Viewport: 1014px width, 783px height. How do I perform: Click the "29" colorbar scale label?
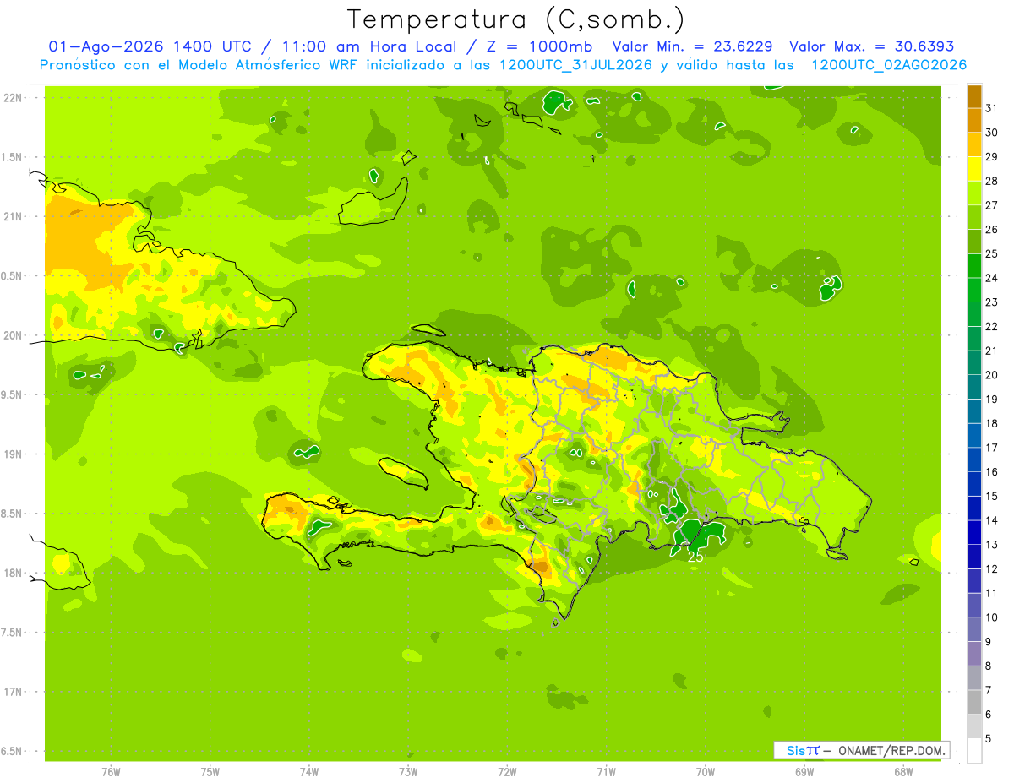(992, 156)
